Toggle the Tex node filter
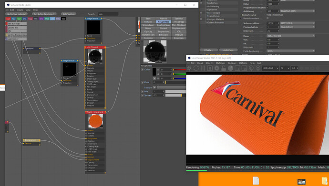 click(x=14, y=19)
